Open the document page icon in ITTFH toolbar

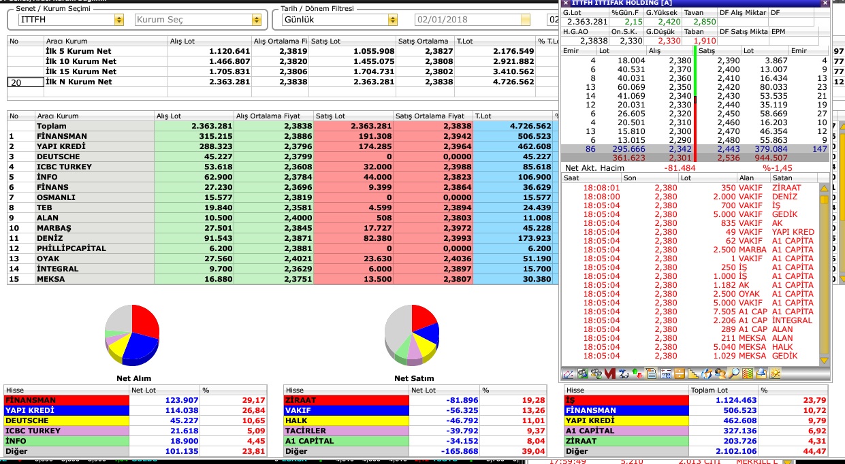coord(651,374)
